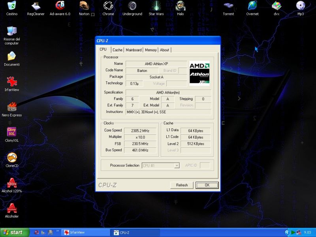Click the Specification field AMD Athlon(tm)
316x237 pixels.
coord(168,92)
